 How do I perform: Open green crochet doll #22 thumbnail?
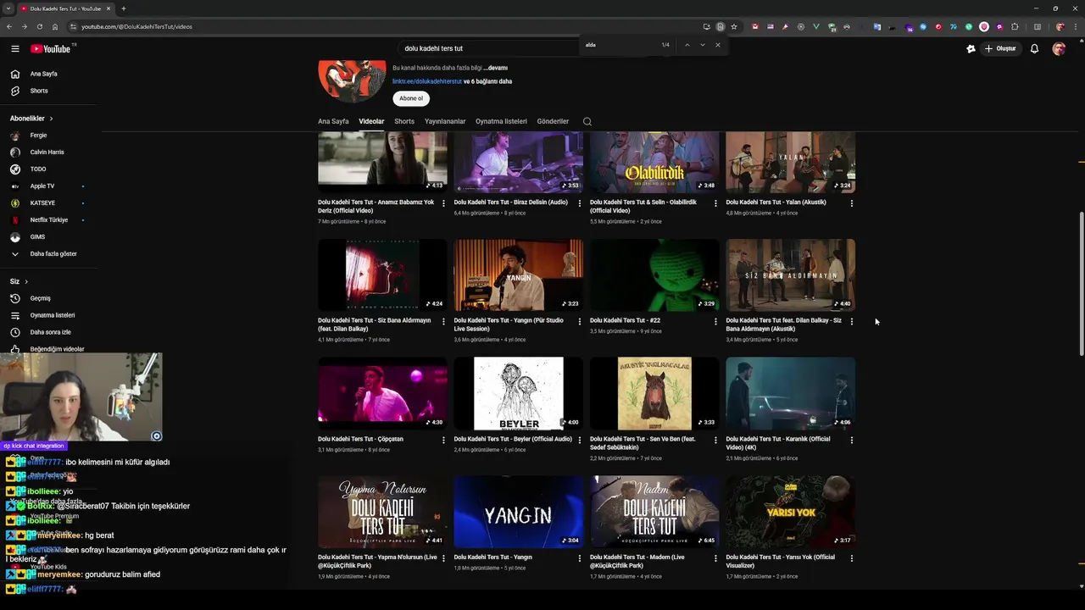point(654,274)
